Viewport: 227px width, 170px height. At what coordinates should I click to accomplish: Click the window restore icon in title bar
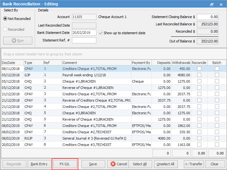[212, 4]
